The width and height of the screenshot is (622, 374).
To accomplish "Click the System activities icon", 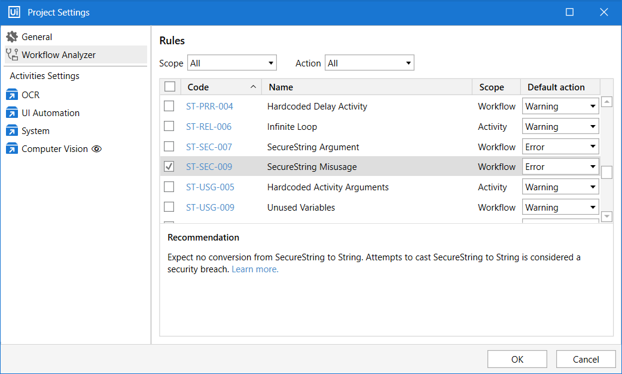I will [12, 131].
